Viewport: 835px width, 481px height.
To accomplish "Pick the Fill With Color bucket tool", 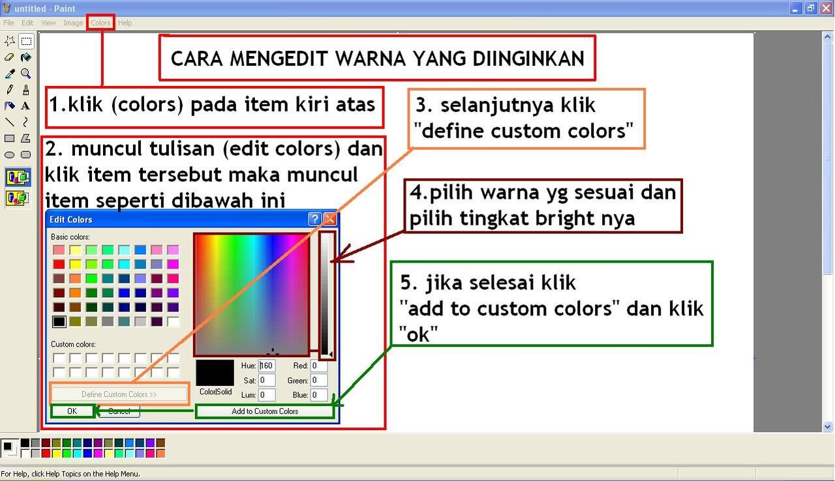I will click(x=26, y=57).
